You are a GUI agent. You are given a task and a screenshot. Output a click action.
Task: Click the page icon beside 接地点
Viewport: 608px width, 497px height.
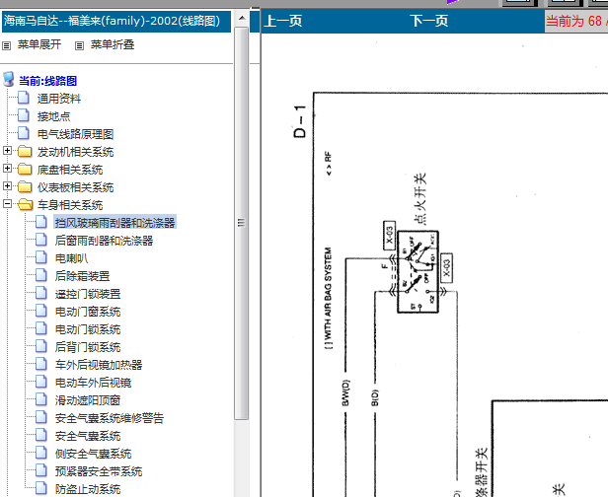coord(24,115)
